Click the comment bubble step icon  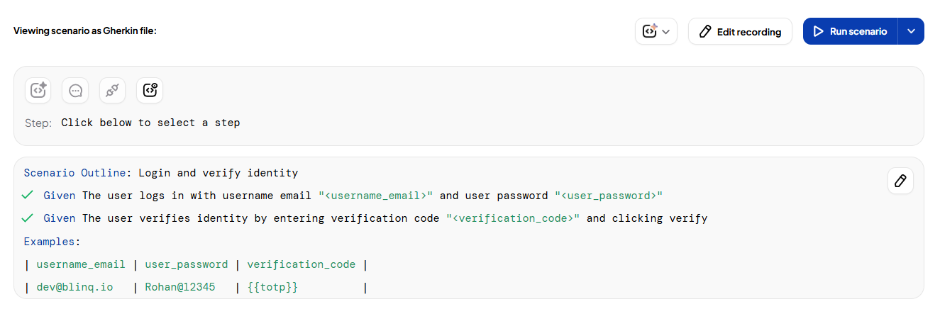75,91
